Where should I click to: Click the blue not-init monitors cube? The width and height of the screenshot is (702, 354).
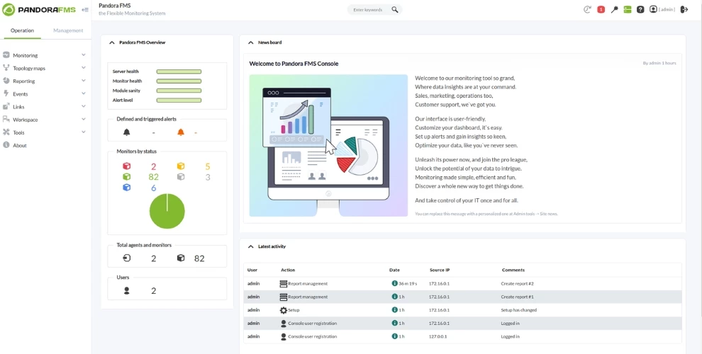(x=127, y=188)
